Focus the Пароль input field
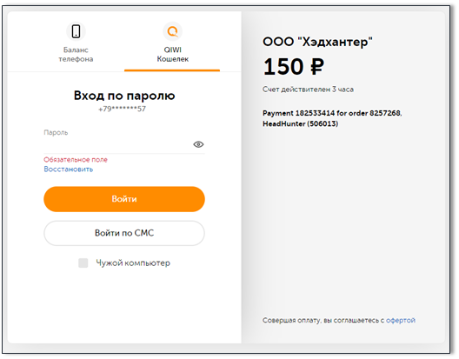The width and height of the screenshot is (459, 359). (x=118, y=144)
